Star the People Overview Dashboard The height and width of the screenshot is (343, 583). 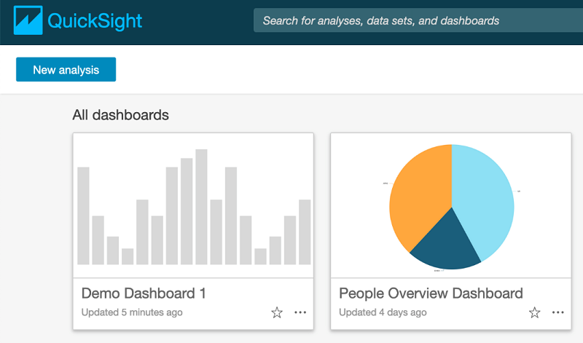pos(534,312)
